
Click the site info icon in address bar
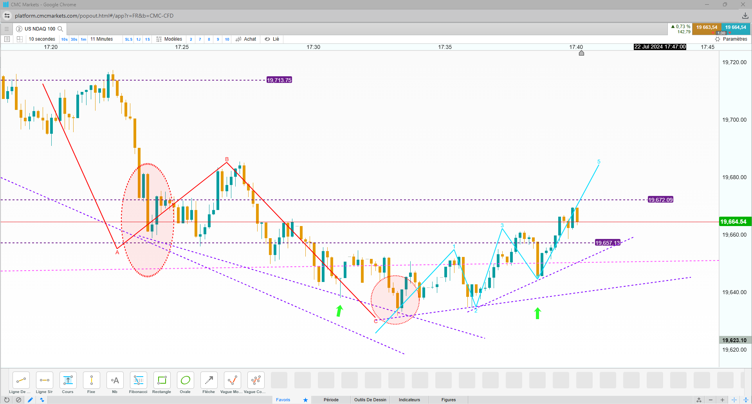click(7, 16)
